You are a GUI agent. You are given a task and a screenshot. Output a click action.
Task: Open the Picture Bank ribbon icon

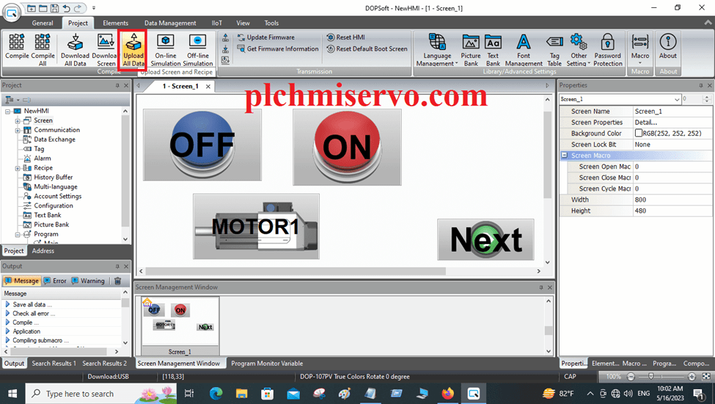coord(471,49)
